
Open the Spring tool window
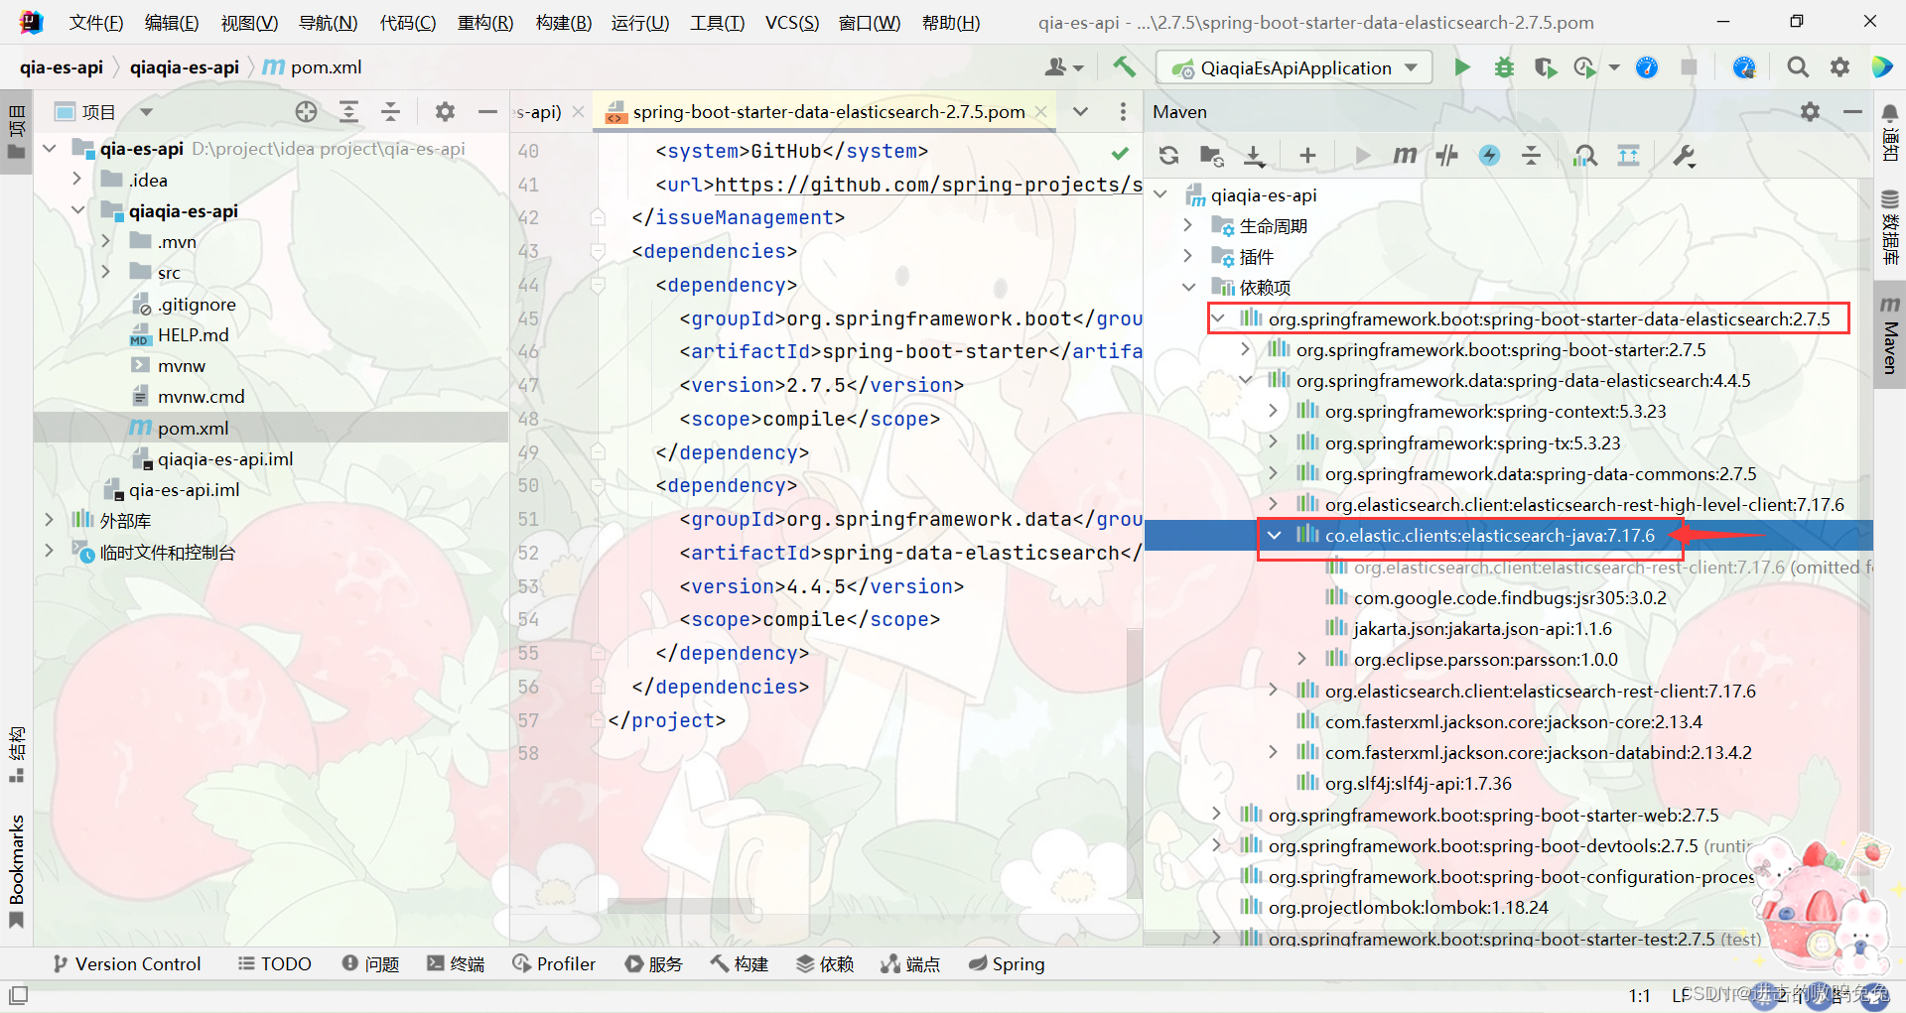1007,963
